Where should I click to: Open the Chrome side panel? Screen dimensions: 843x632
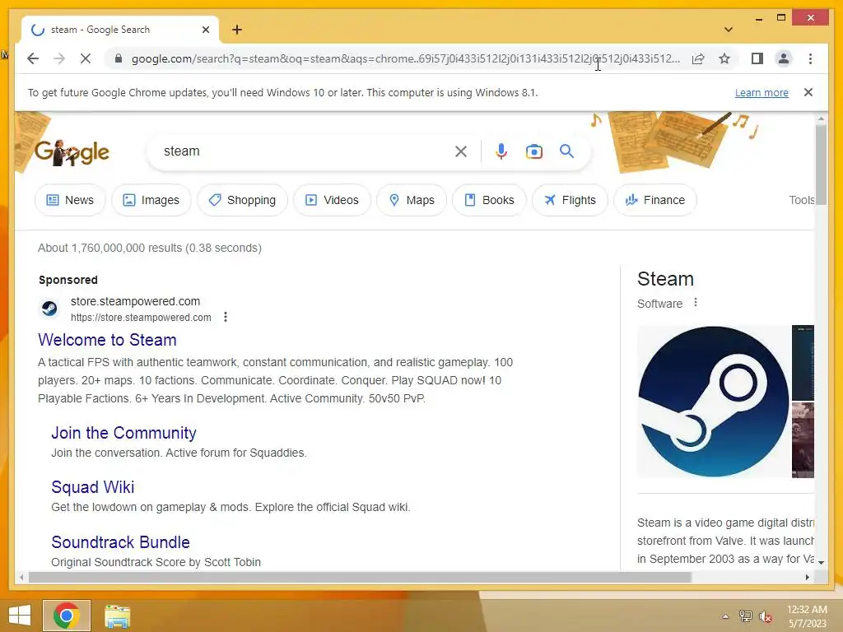(x=757, y=58)
